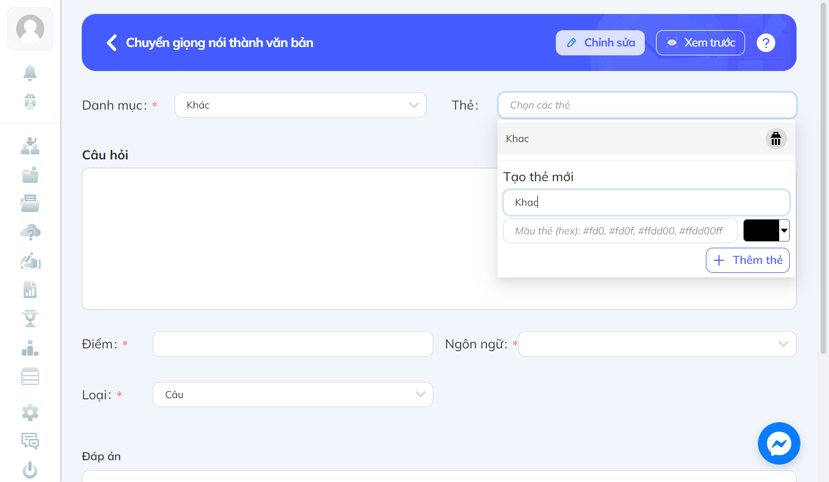The image size is (829, 482).
Task: Click the Thêm thẻ button
Action: pyautogui.click(x=748, y=260)
